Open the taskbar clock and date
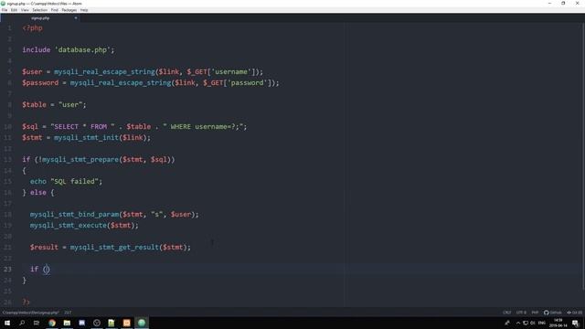The height and width of the screenshot is (329, 585). tap(558, 323)
